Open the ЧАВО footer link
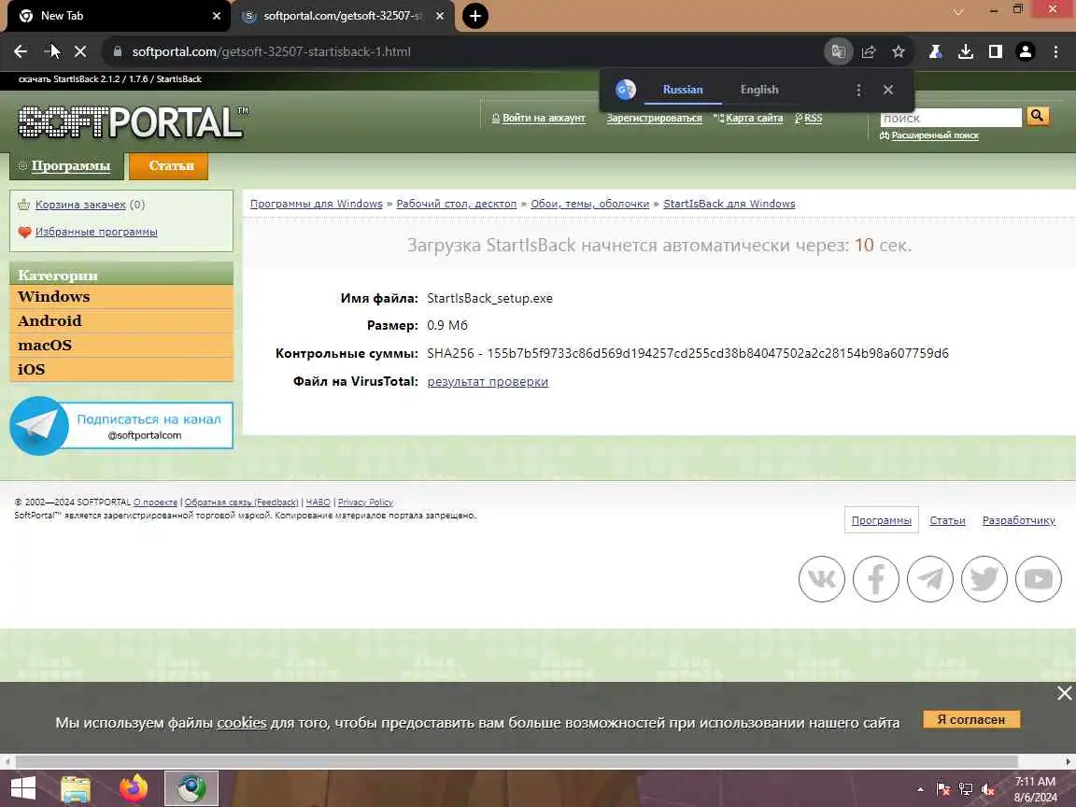The image size is (1076, 807). (318, 503)
